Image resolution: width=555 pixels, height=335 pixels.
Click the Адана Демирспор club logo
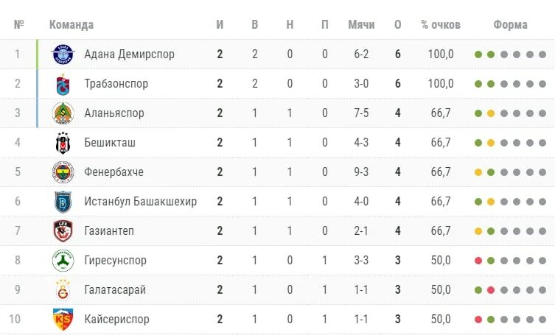(x=63, y=54)
